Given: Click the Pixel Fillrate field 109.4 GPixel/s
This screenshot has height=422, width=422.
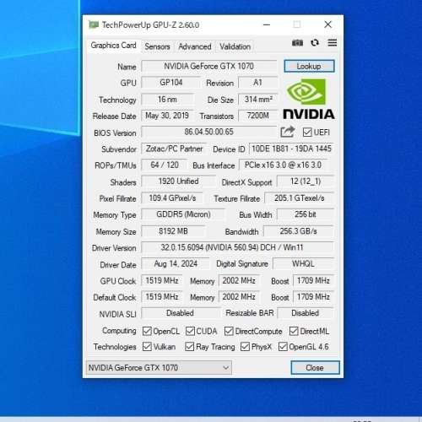Looking at the screenshot, I should pos(172,198).
